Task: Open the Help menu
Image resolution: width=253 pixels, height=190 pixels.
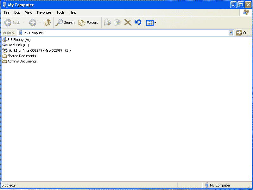Action: pyautogui.click(x=73, y=12)
